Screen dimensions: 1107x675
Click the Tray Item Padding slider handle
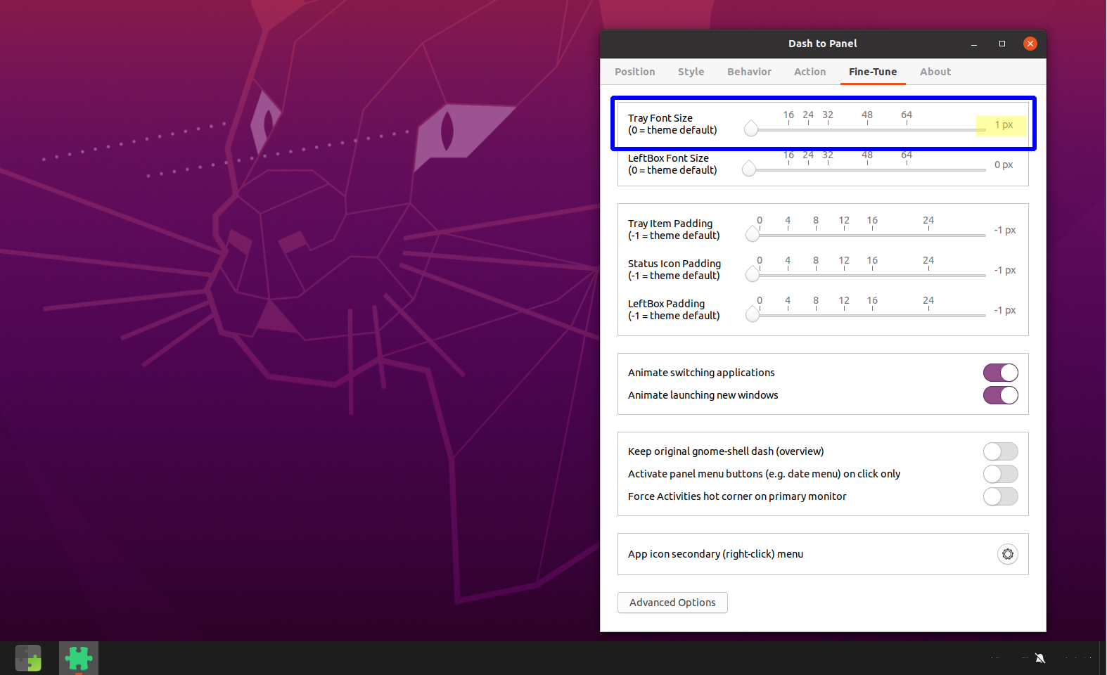coord(753,234)
